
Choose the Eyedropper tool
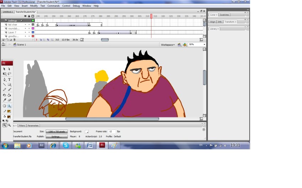tap(5, 100)
